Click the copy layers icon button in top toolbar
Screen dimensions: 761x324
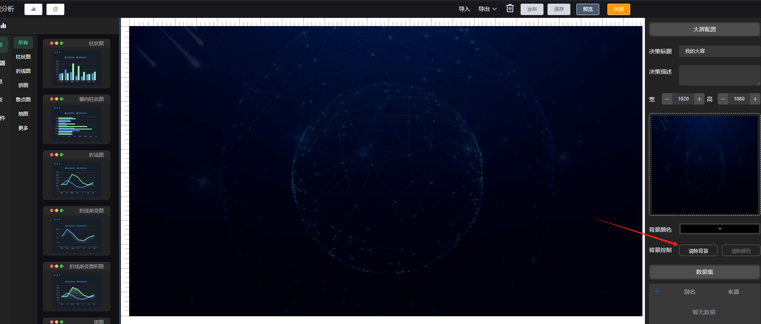[55, 9]
